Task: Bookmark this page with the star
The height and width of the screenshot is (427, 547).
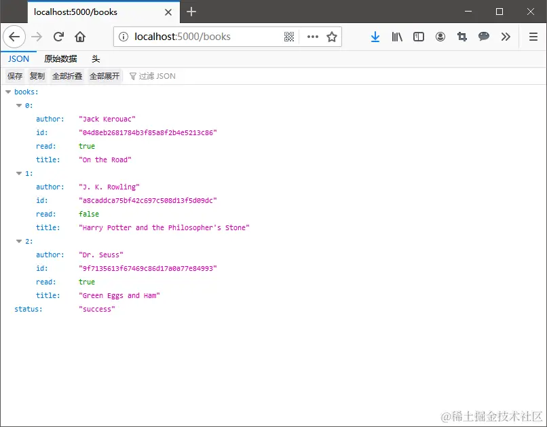Action: point(332,37)
